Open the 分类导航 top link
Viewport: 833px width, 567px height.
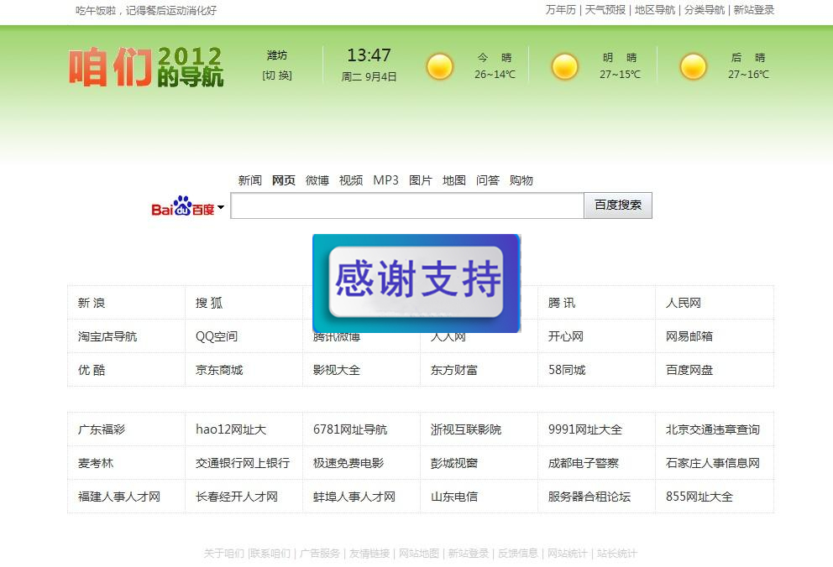[704, 9]
